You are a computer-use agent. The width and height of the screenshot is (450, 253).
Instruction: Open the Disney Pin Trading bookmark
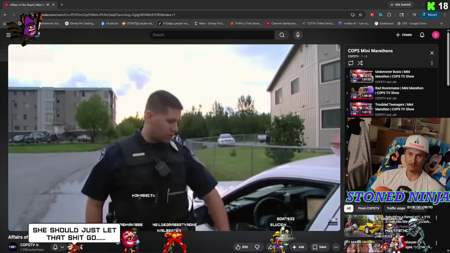point(80,24)
